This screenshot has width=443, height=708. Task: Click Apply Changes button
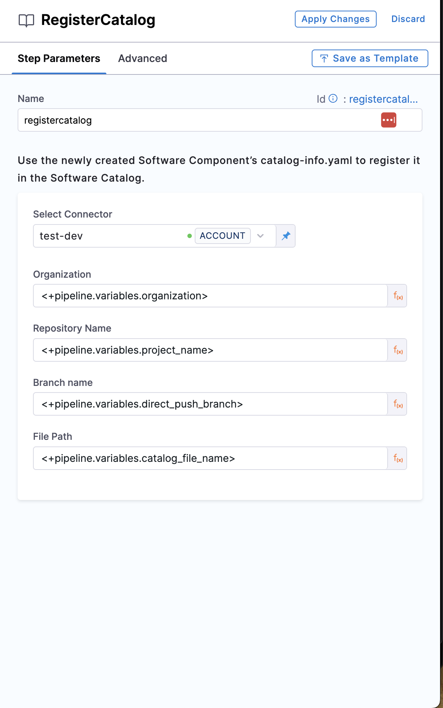336,19
